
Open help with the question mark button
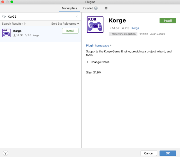click(5, 153)
